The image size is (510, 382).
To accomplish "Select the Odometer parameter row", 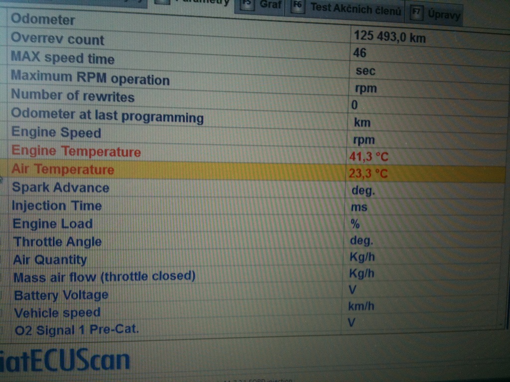I will 43,20.
